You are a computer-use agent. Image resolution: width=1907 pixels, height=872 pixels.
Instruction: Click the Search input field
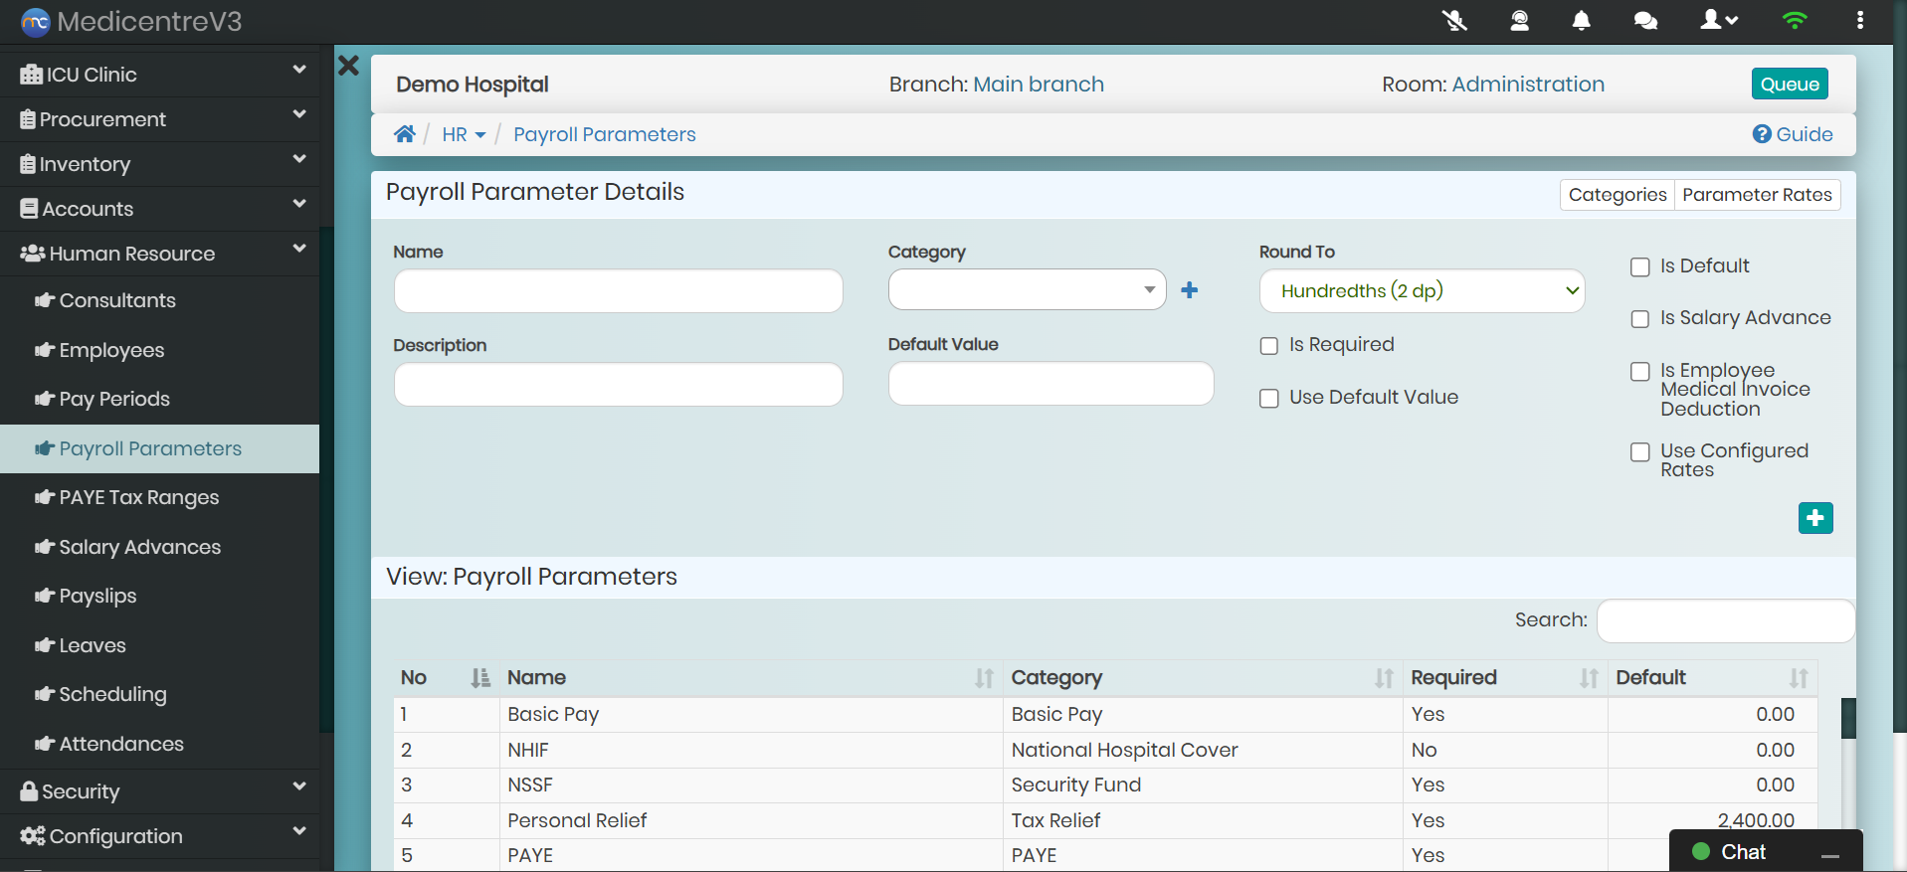(1725, 620)
